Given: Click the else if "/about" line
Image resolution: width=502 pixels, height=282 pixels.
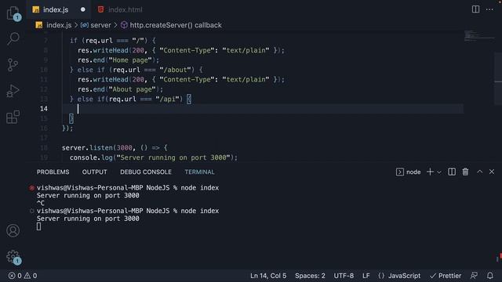Looking at the screenshot, I should coord(136,70).
